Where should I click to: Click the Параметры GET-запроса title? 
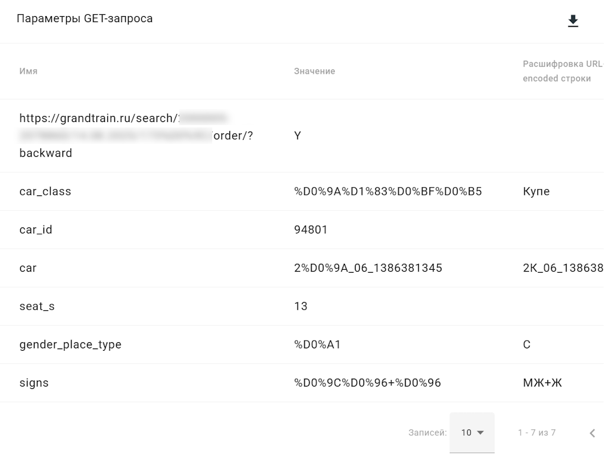(85, 18)
